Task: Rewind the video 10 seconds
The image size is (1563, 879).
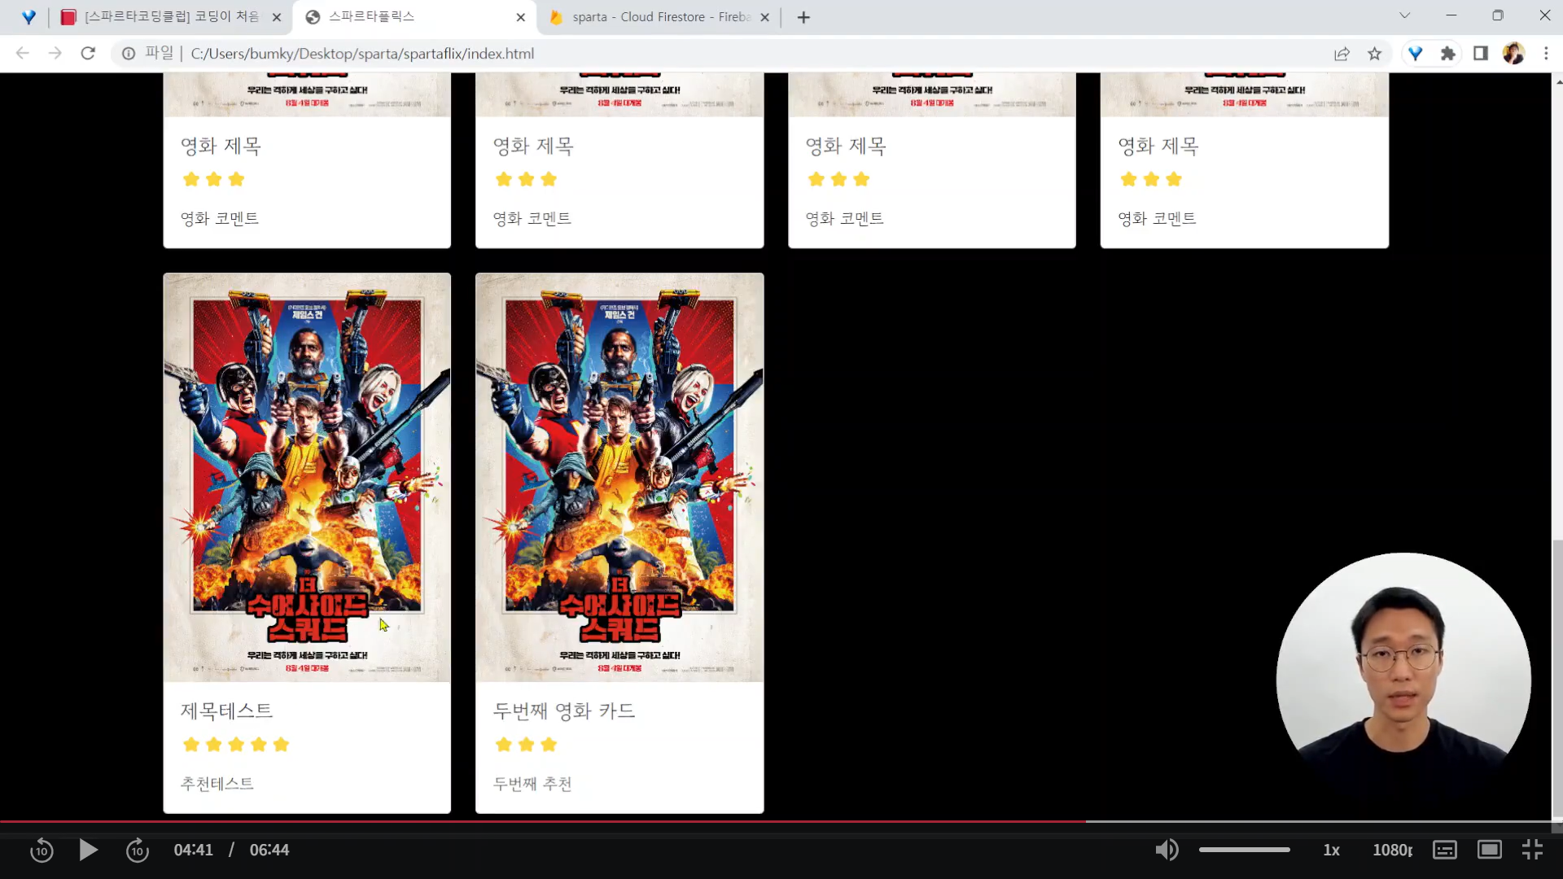Action: (42, 851)
